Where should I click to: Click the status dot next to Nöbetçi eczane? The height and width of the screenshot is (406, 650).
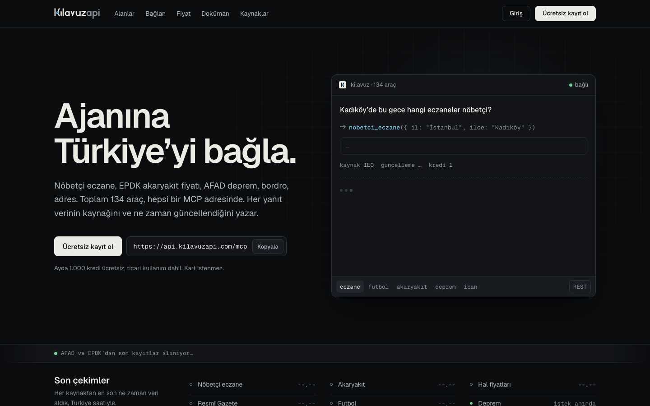[191, 384]
